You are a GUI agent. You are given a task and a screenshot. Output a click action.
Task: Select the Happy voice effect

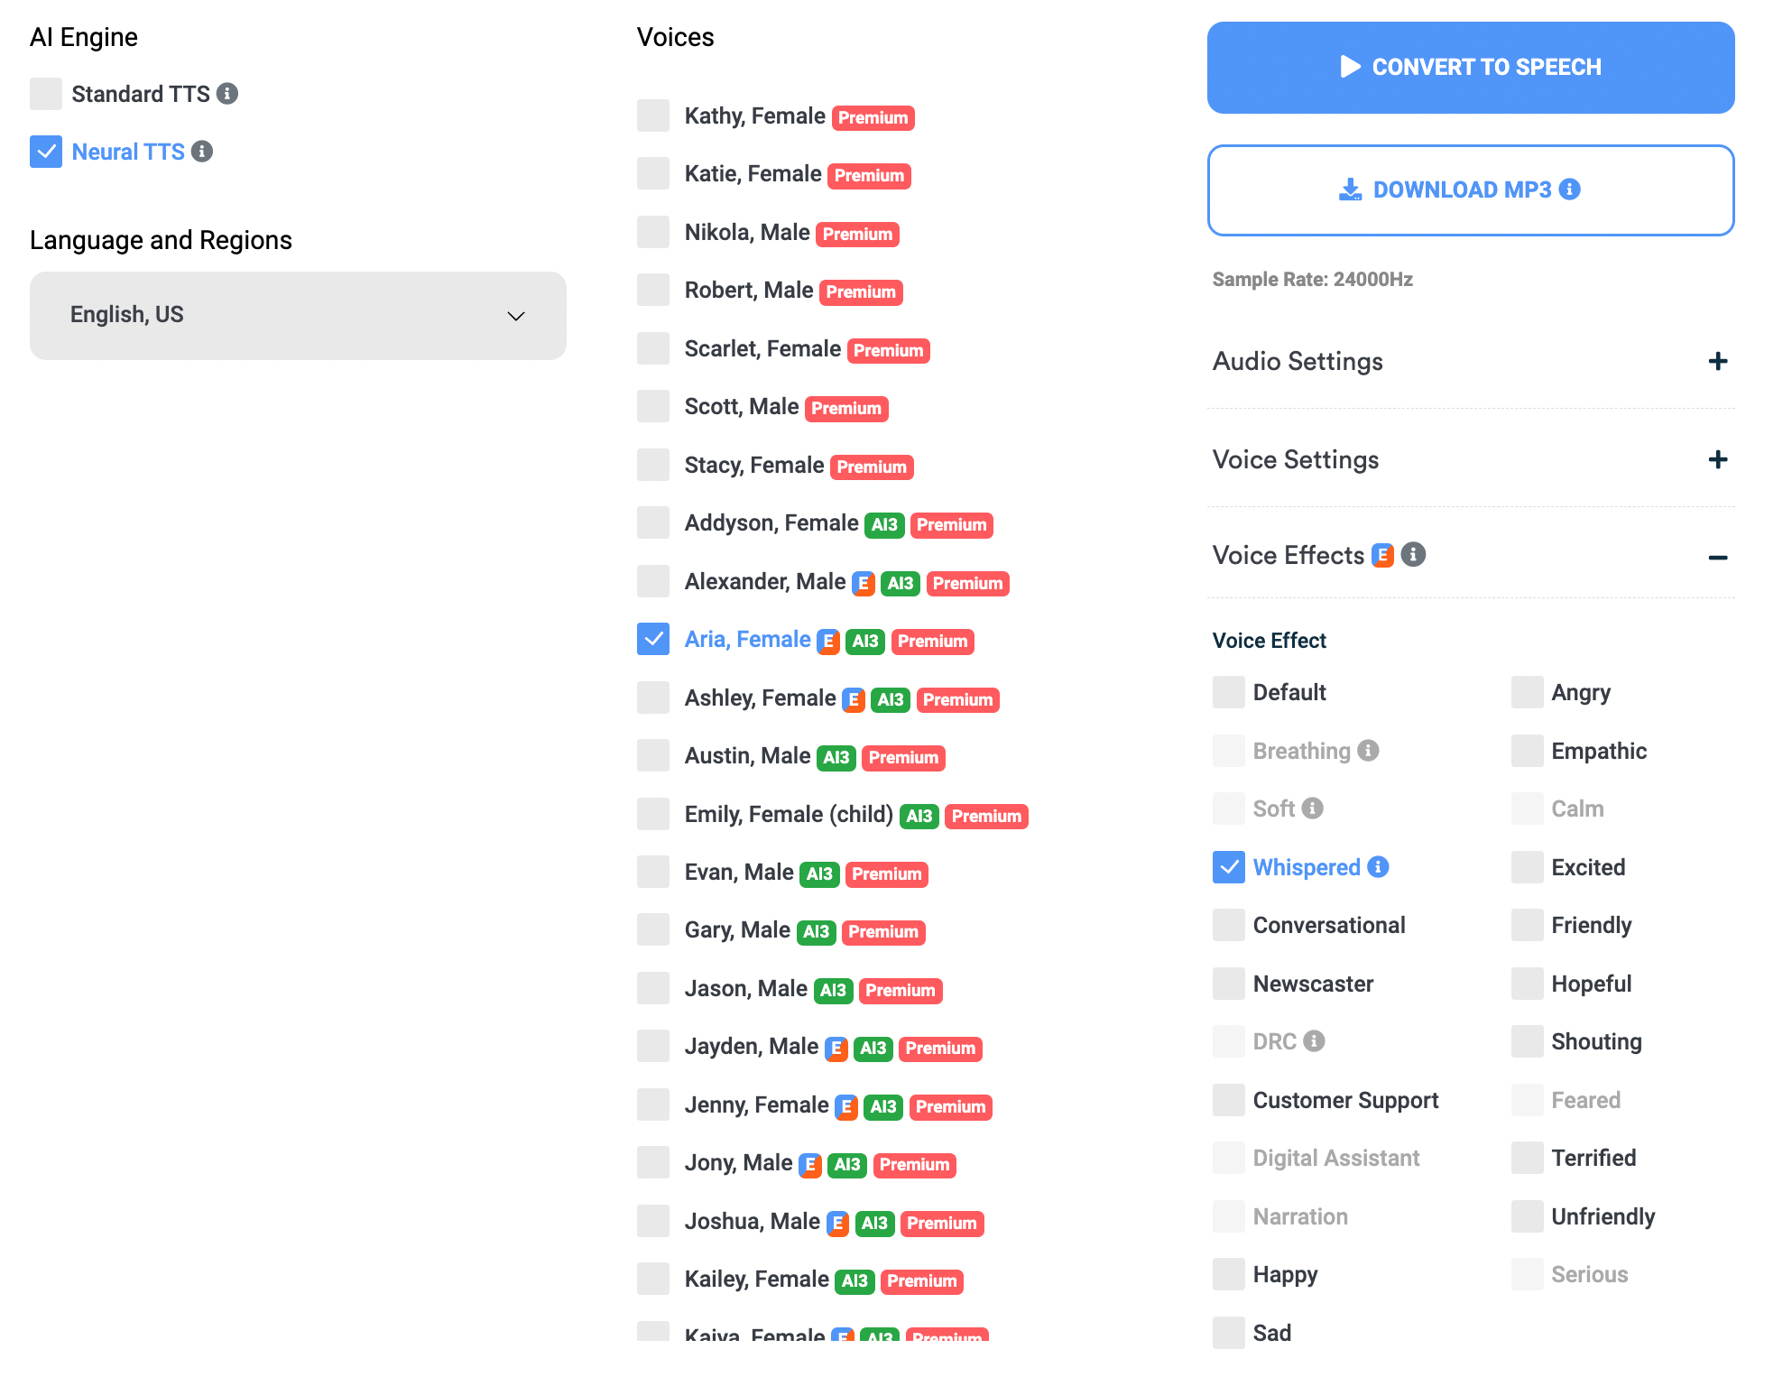1226,1273
